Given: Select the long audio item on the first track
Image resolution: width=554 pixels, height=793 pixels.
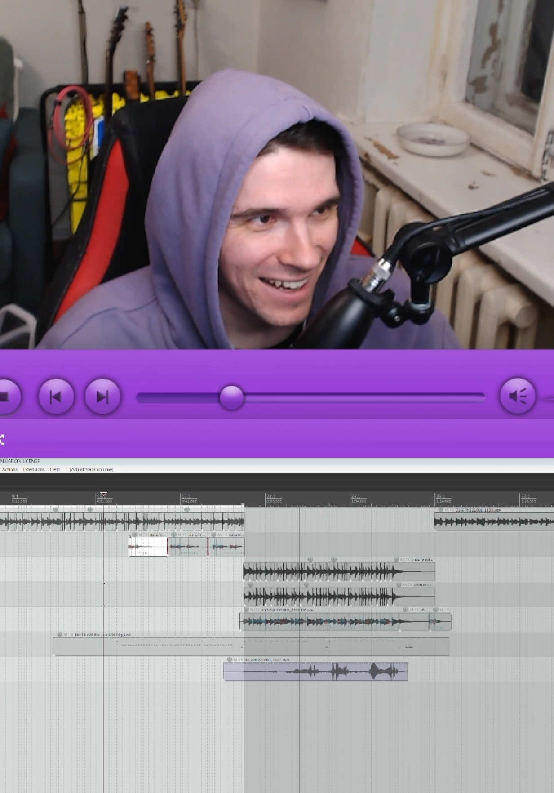Looking at the screenshot, I should click(x=122, y=521).
